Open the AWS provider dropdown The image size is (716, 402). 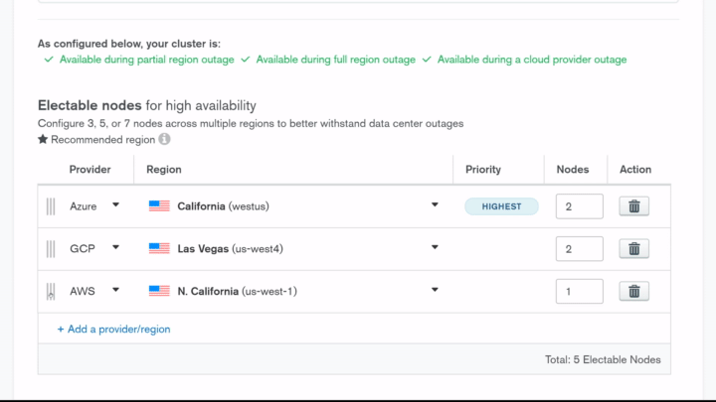coord(115,291)
